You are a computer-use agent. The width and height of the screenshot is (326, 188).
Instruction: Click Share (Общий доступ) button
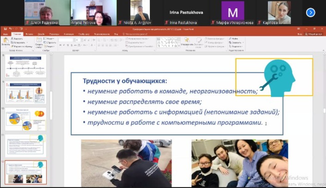tap(313, 34)
